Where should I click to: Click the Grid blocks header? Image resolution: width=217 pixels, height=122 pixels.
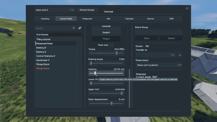pos(58,35)
